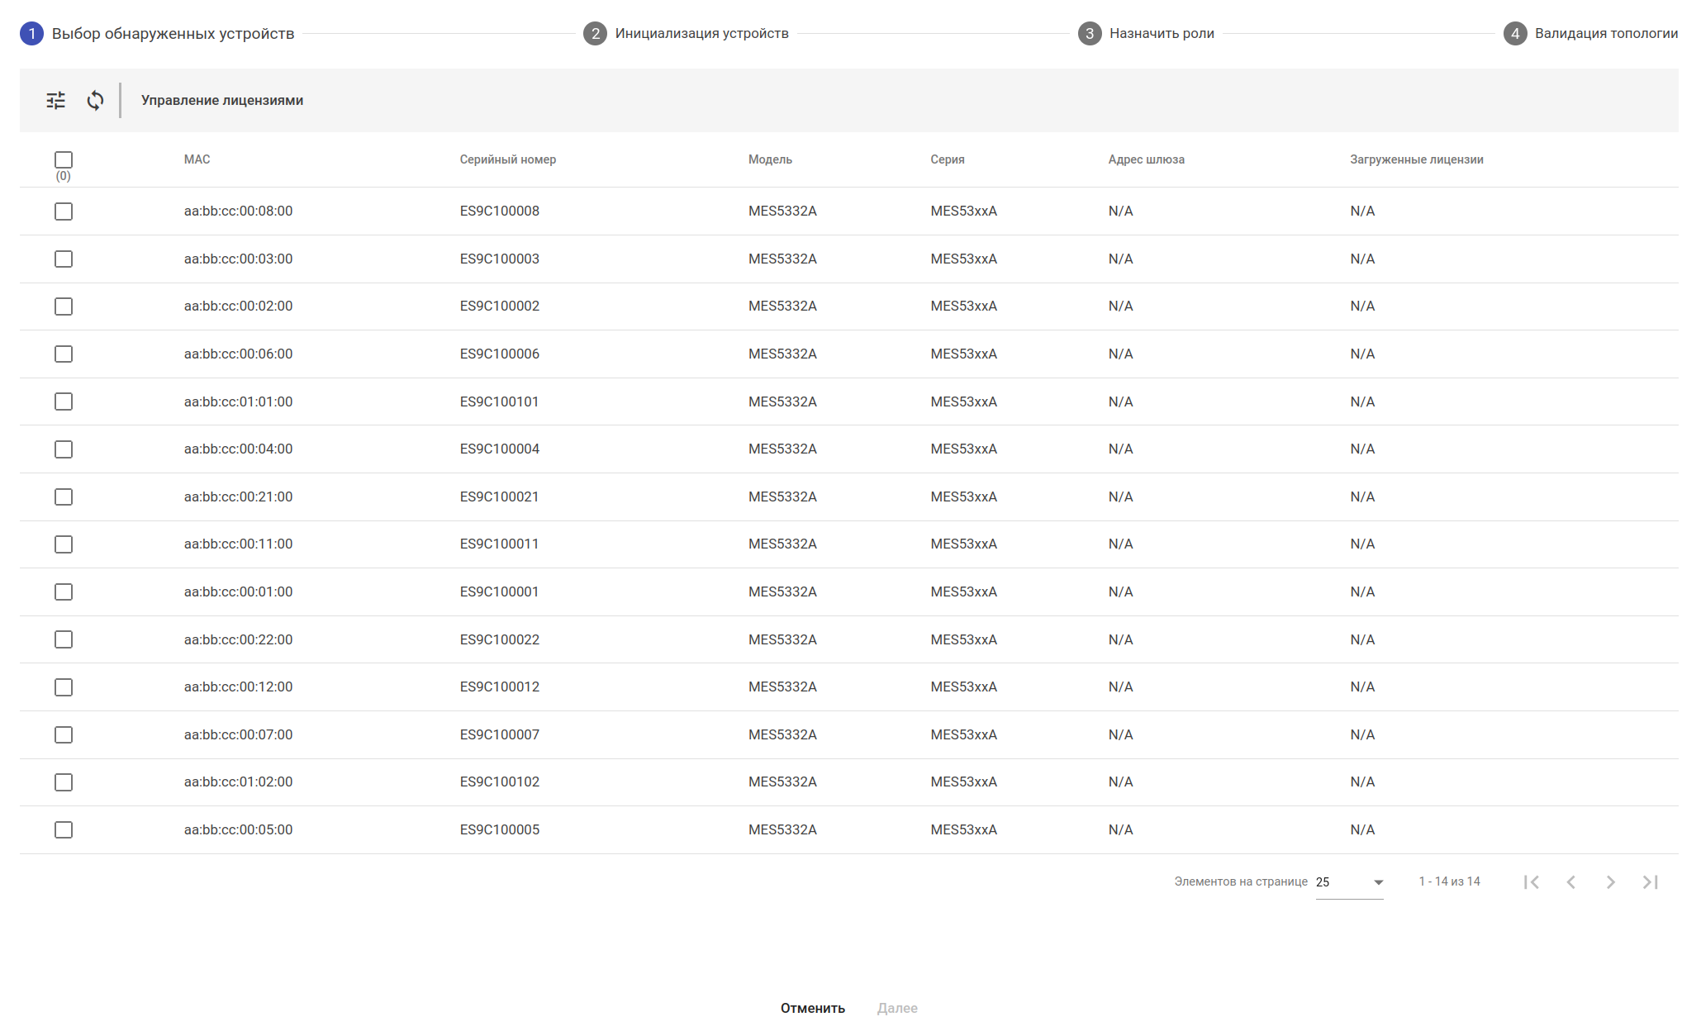Click the refresh device list icon
Screen dimensions: 1701x1031
[x=96, y=101]
